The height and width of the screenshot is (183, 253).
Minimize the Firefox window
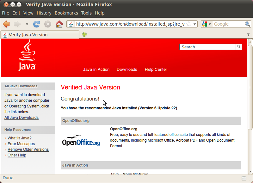point(13,4)
